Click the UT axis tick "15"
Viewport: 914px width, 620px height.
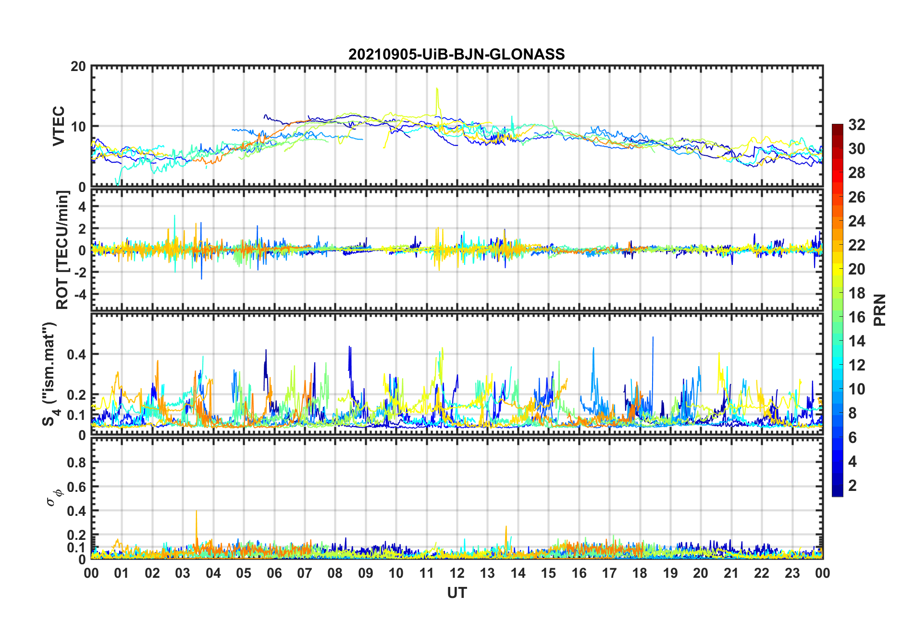pos(548,573)
